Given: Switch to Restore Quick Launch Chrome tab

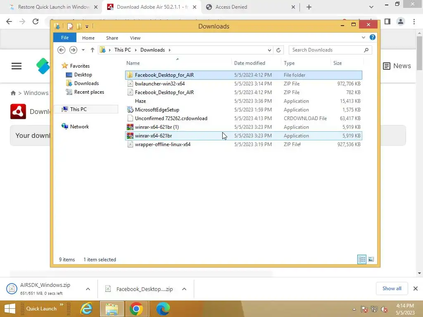Looking at the screenshot, I should 53,7.
